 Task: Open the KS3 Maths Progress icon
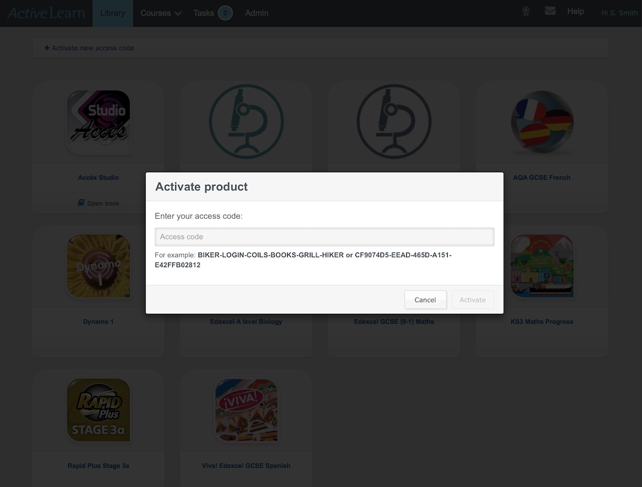pos(542,266)
